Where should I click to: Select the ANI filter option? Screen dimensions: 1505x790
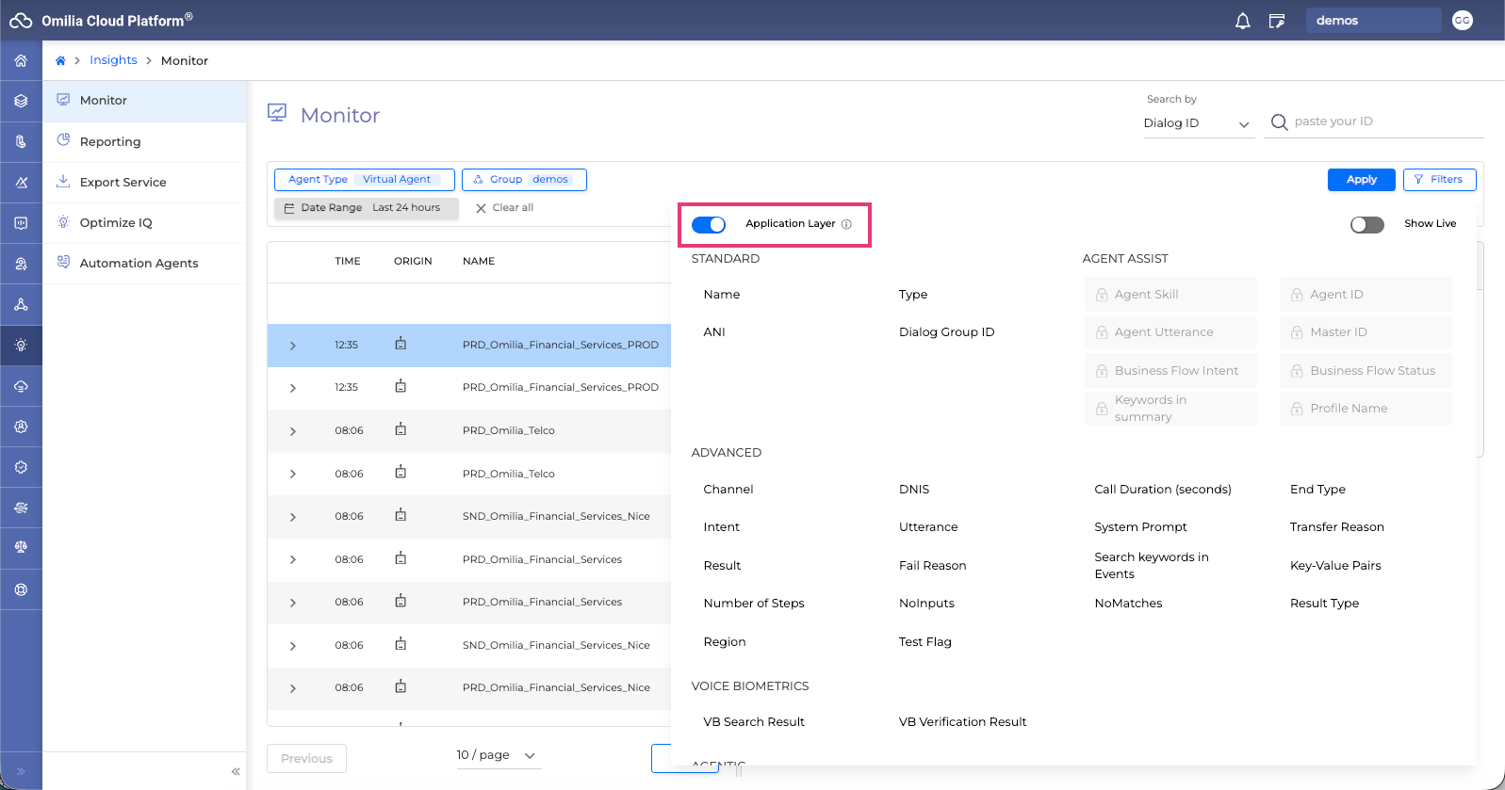tap(714, 332)
